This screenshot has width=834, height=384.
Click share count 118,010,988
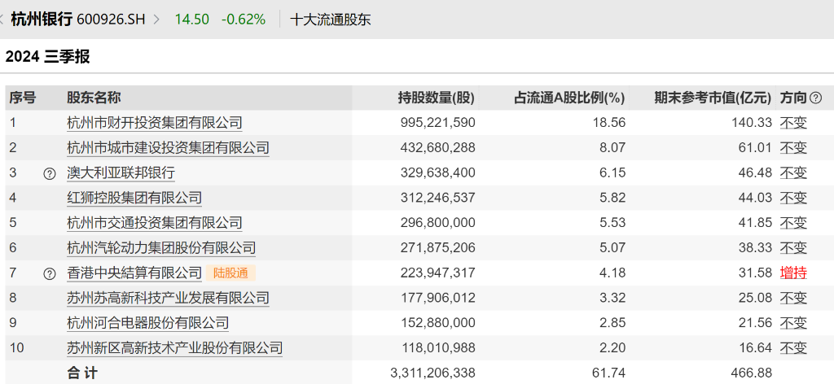point(437,348)
